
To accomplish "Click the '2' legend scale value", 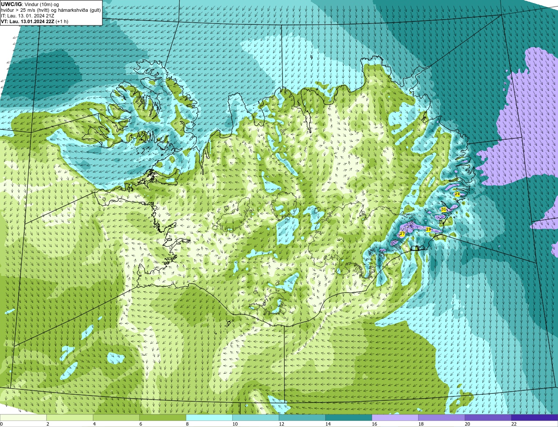I will (48, 424).
